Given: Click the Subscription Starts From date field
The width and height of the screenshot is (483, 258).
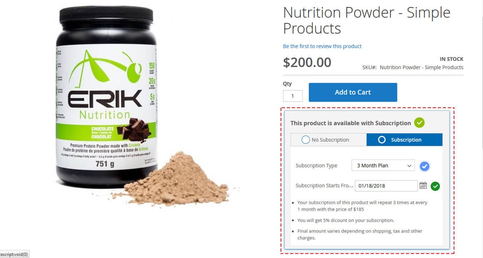Looking at the screenshot, I should point(386,186).
